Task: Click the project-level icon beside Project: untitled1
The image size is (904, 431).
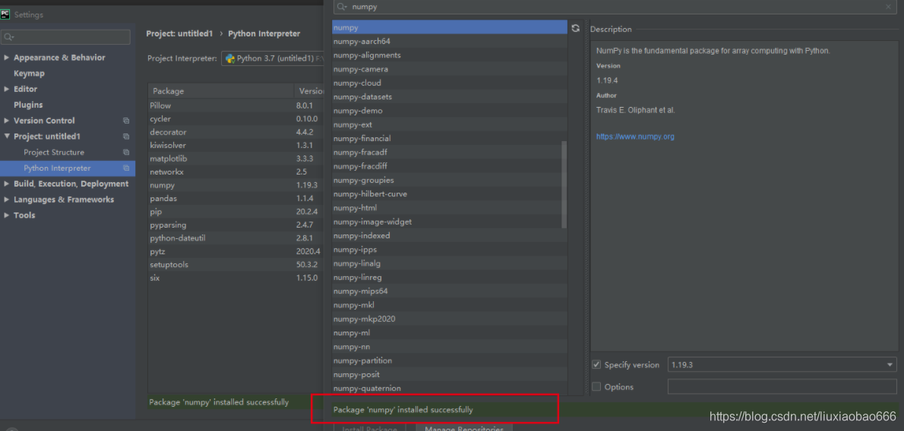Action: [125, 137]
